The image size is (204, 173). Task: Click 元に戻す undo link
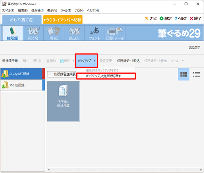pos(194,47)
